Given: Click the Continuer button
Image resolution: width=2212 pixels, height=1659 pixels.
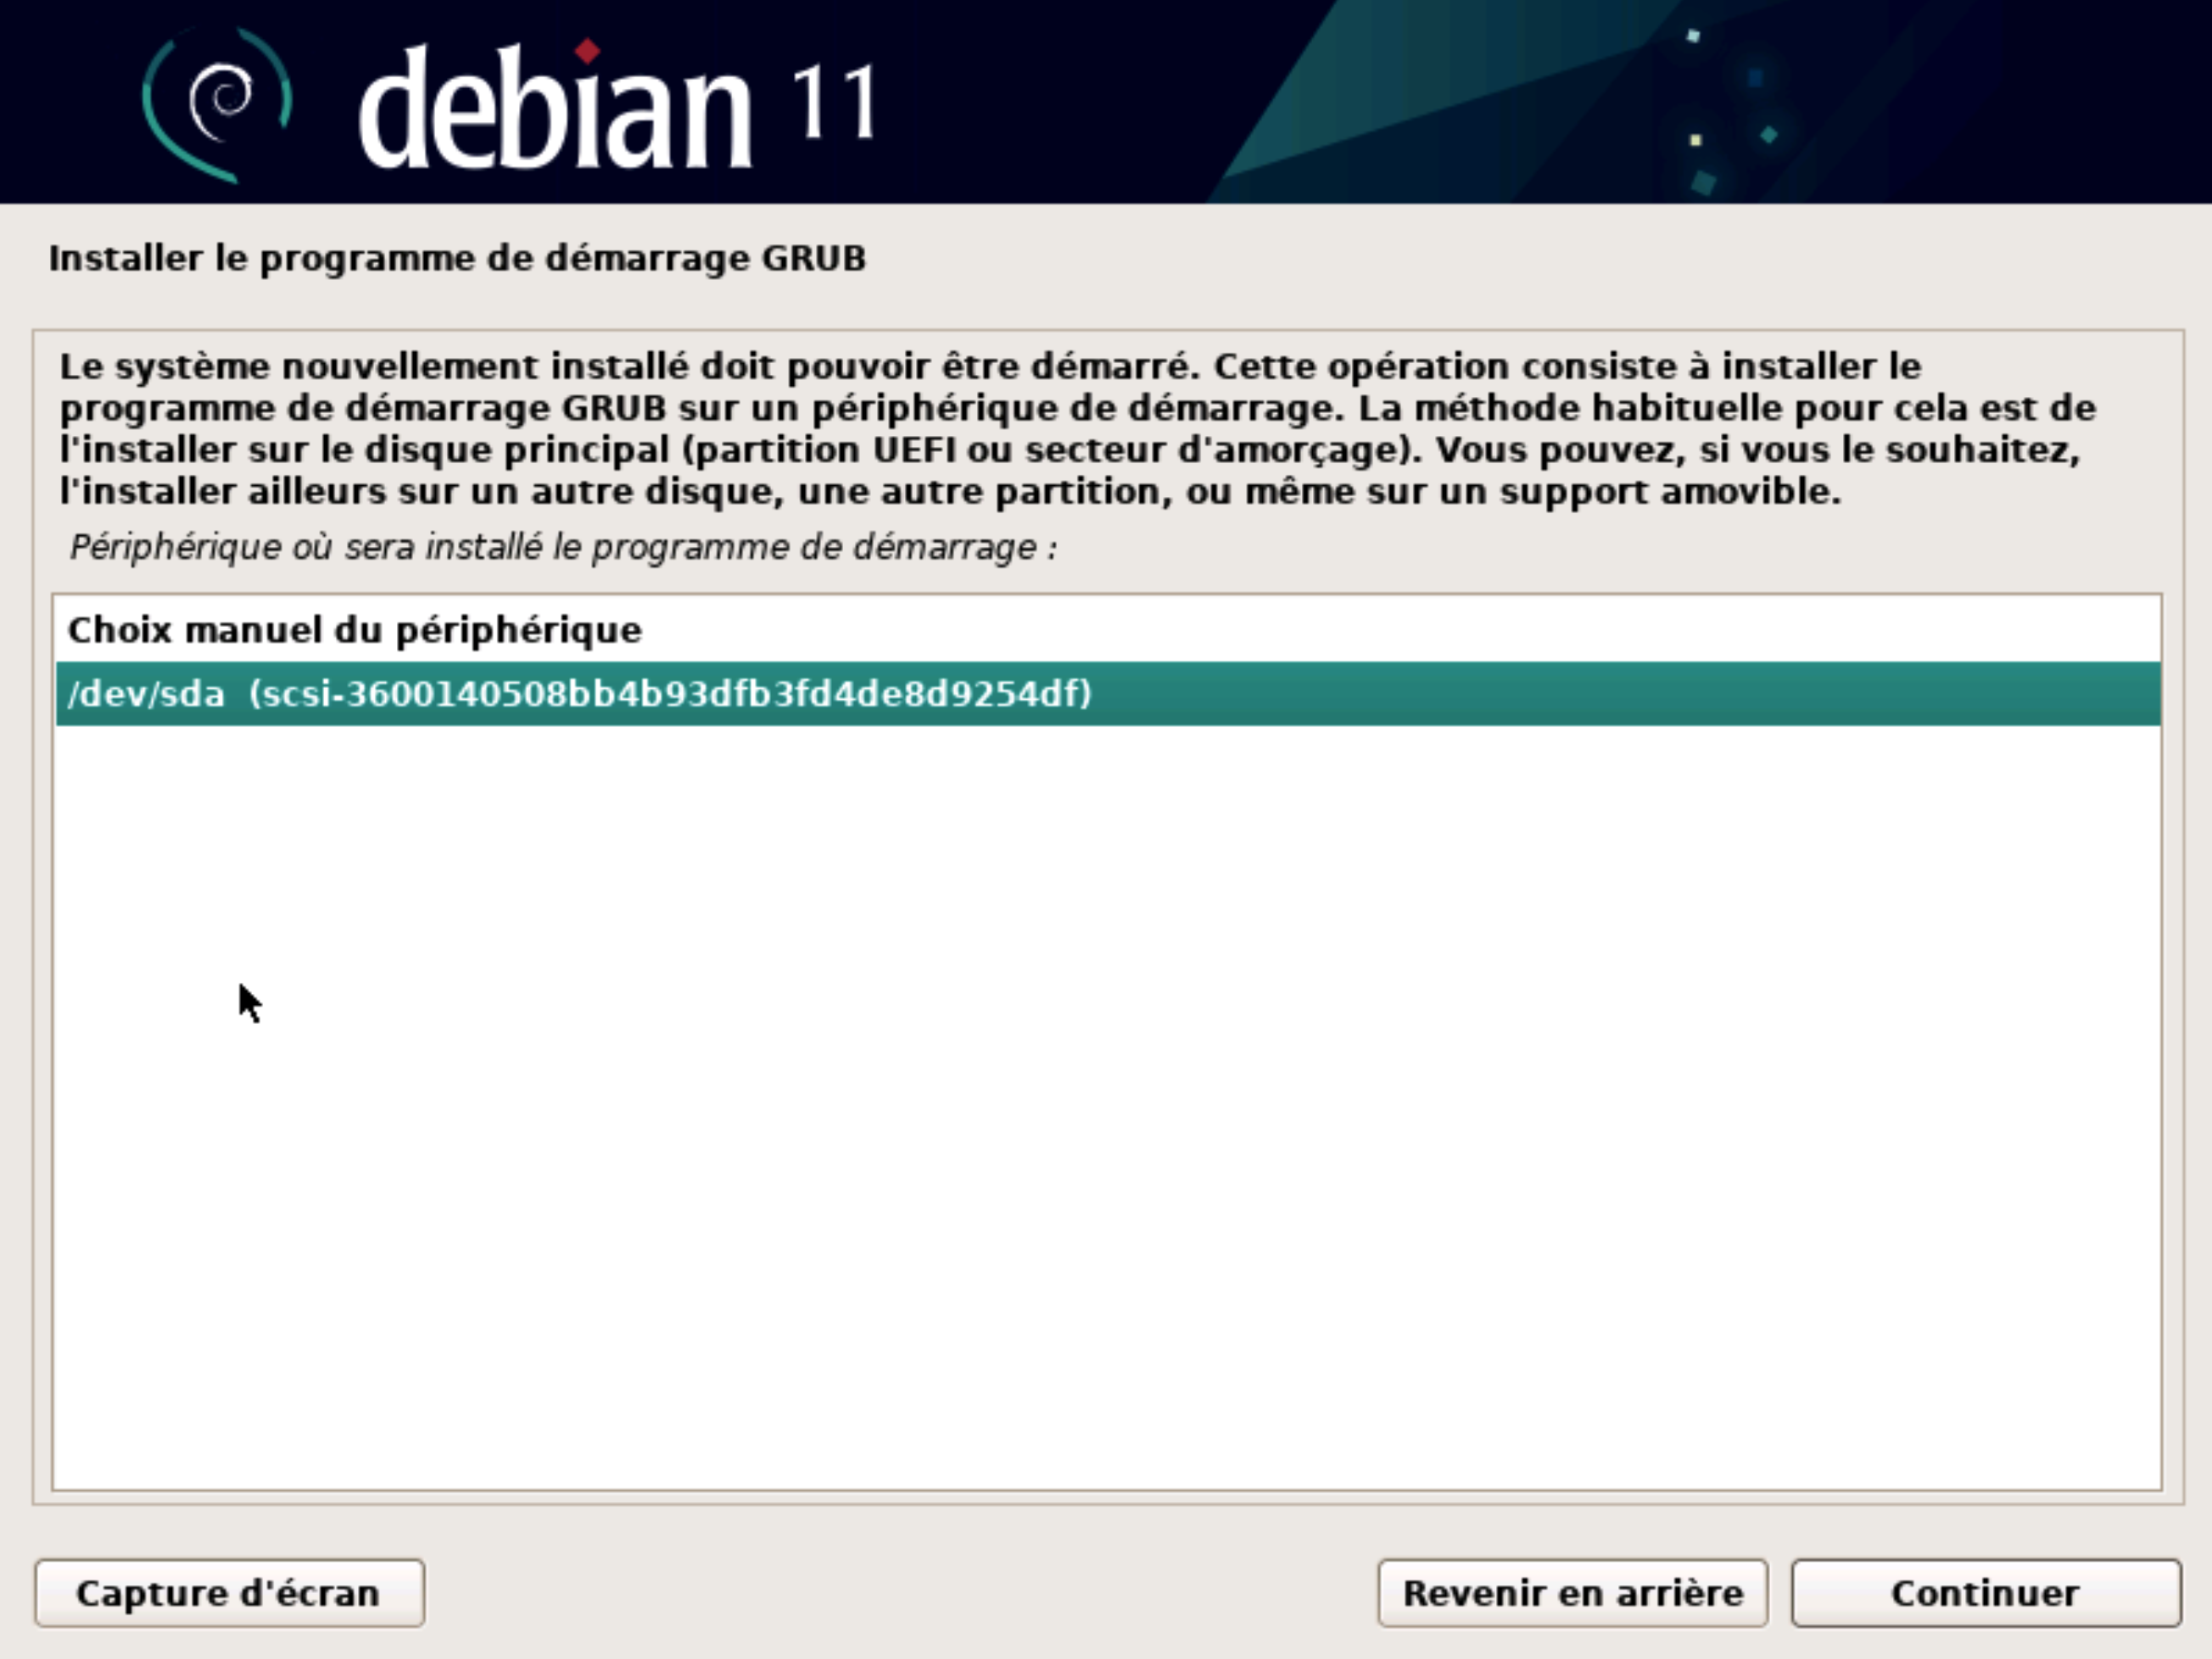Looking at the screenshot, I should (x=1985, y=1593).
